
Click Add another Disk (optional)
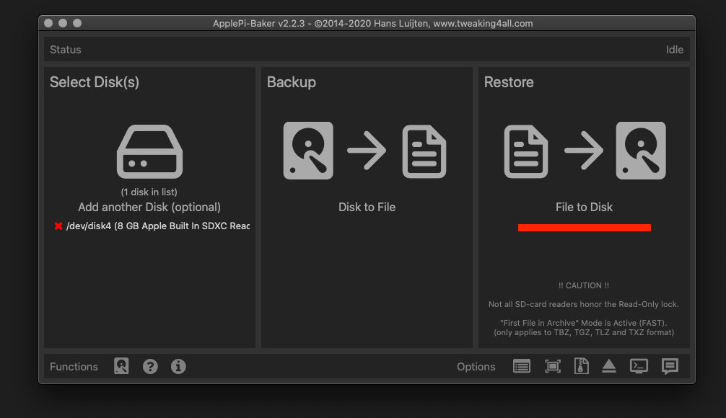tap(149, 207)
